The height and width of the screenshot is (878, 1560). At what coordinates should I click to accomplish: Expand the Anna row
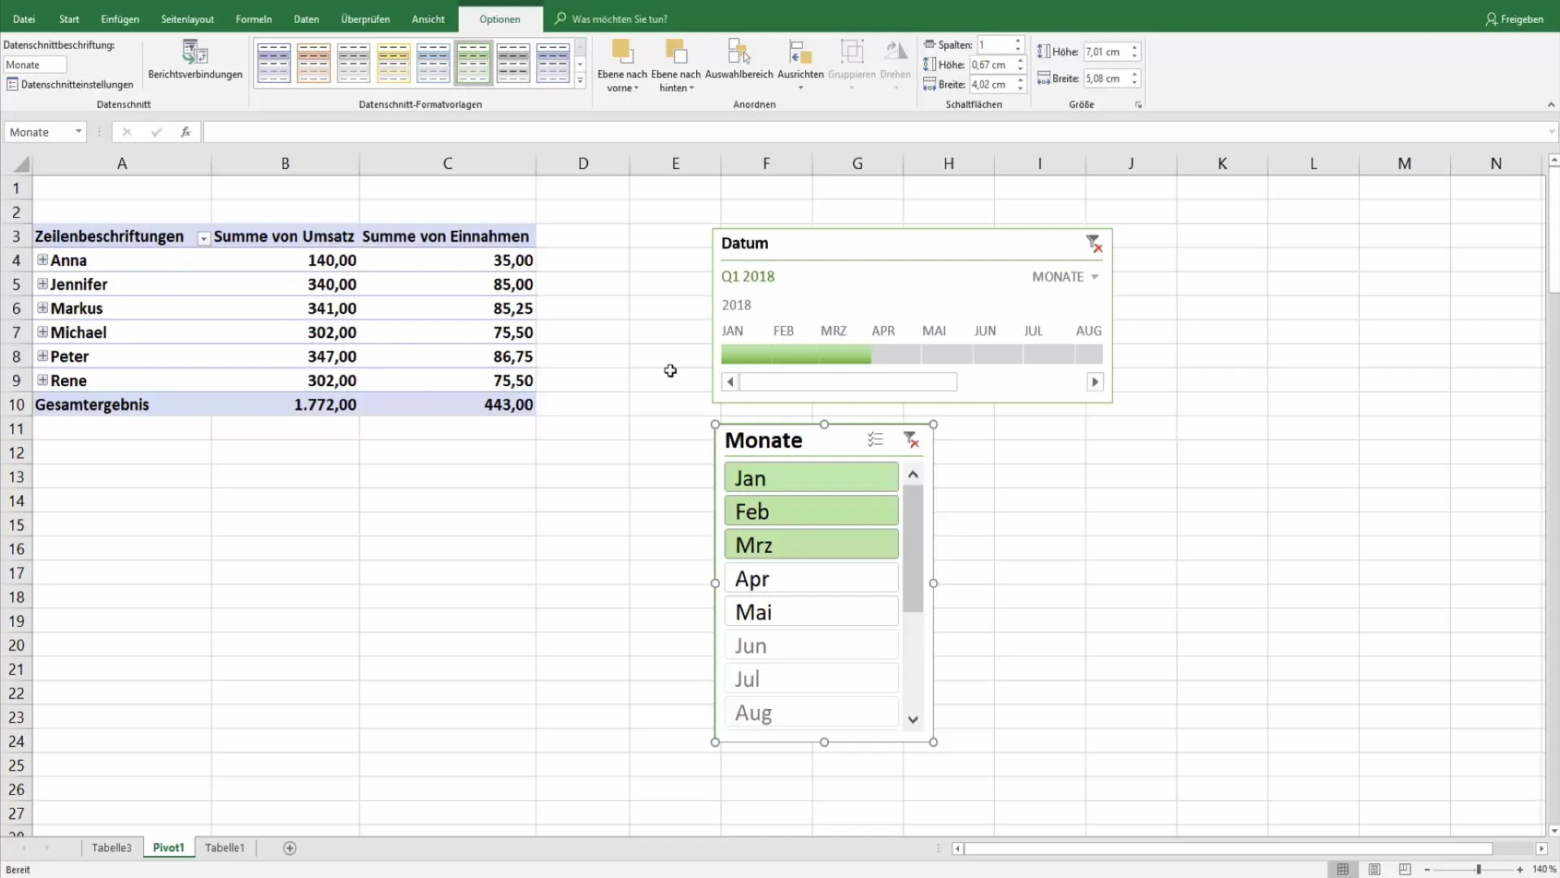click(x=42, y=260)
